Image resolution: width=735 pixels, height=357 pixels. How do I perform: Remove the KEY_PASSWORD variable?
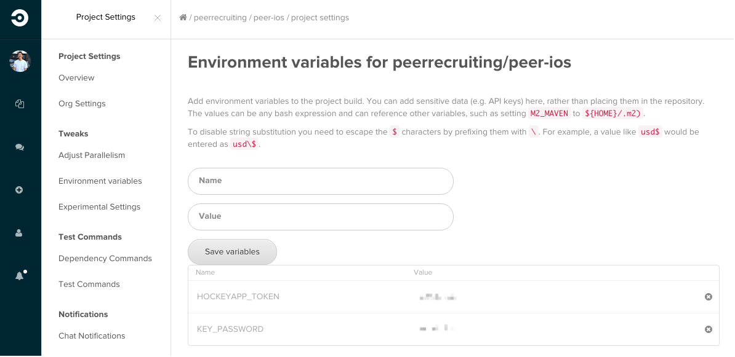(709, 329)
